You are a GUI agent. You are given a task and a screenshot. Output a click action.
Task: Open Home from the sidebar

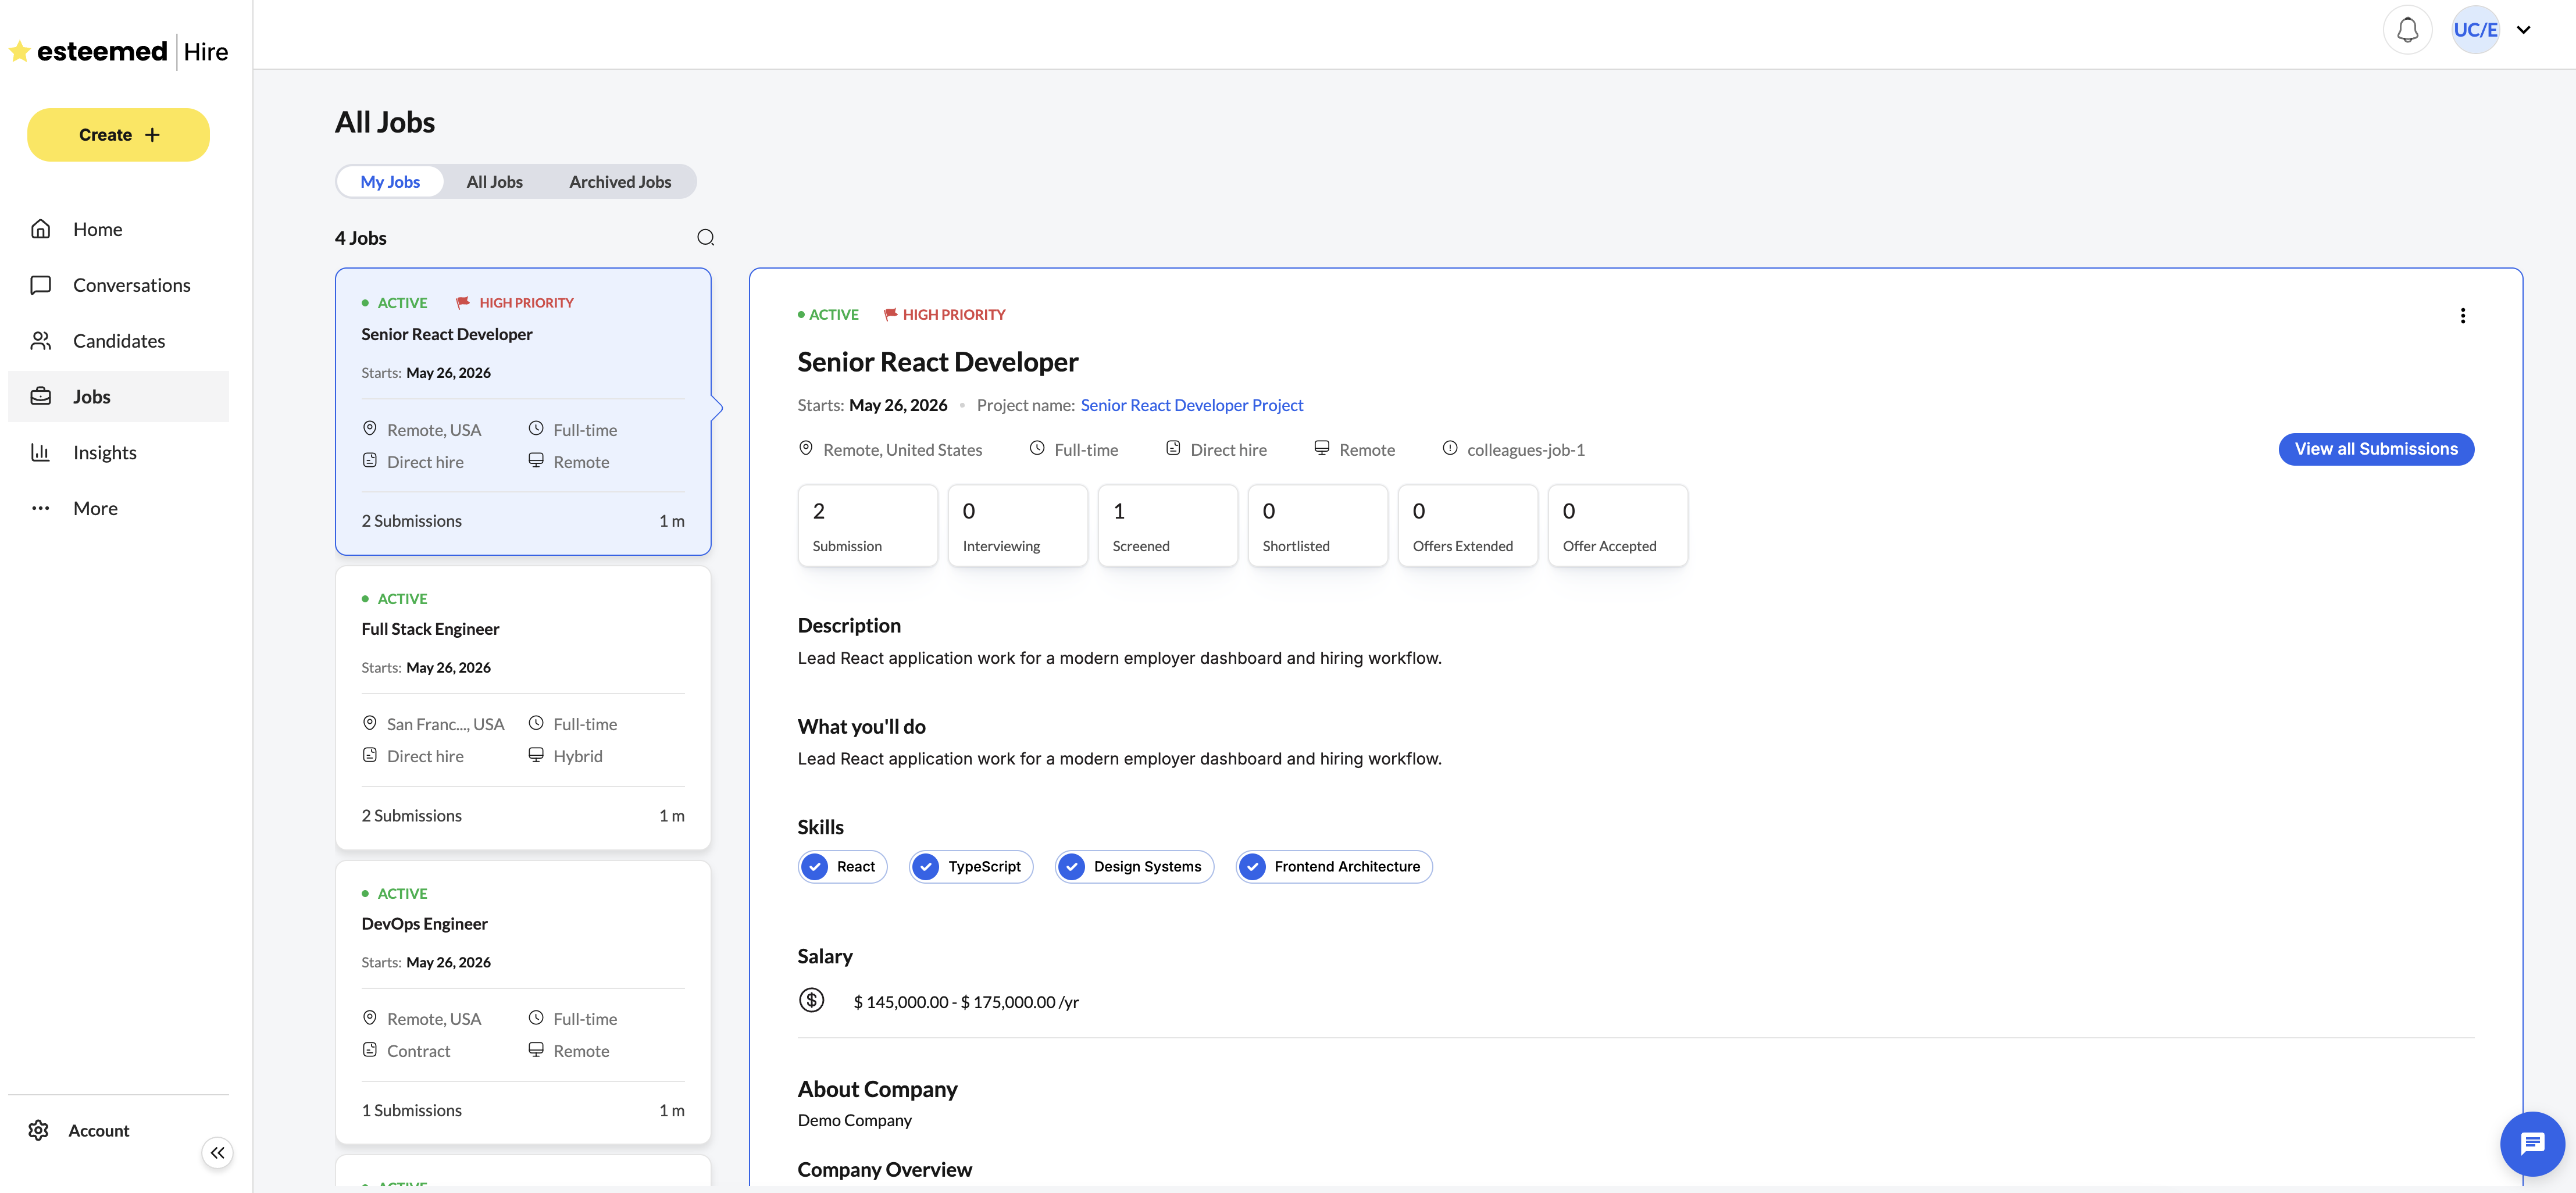[118, 229]
